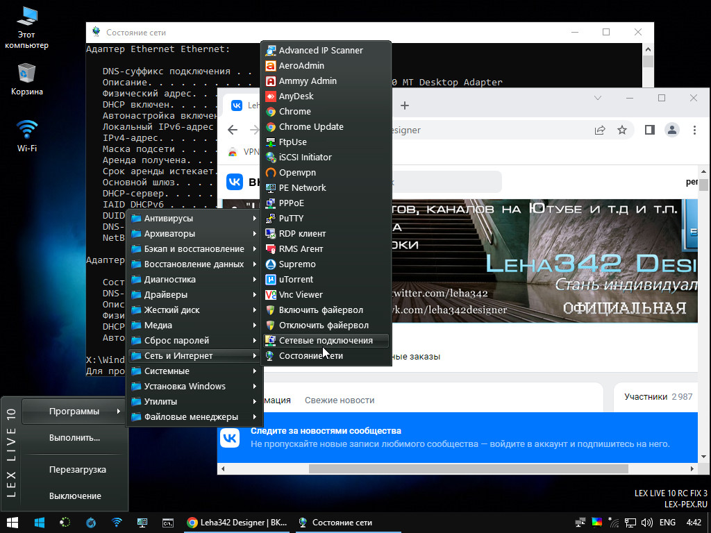Viewport: 711px width, 533px height.
Task: Enable firewall via Включить файервол
Action: (x=320, y=310)
